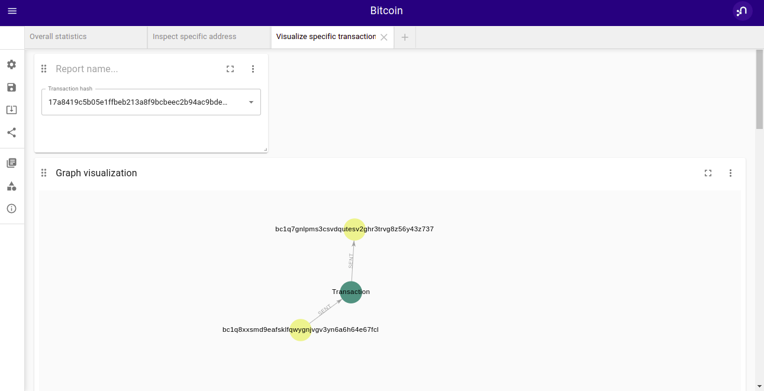The width and height of the screenshot is (764, 391).
Task: Expand the Transaction hash dropdown arrow
Action: pos(251,102)
